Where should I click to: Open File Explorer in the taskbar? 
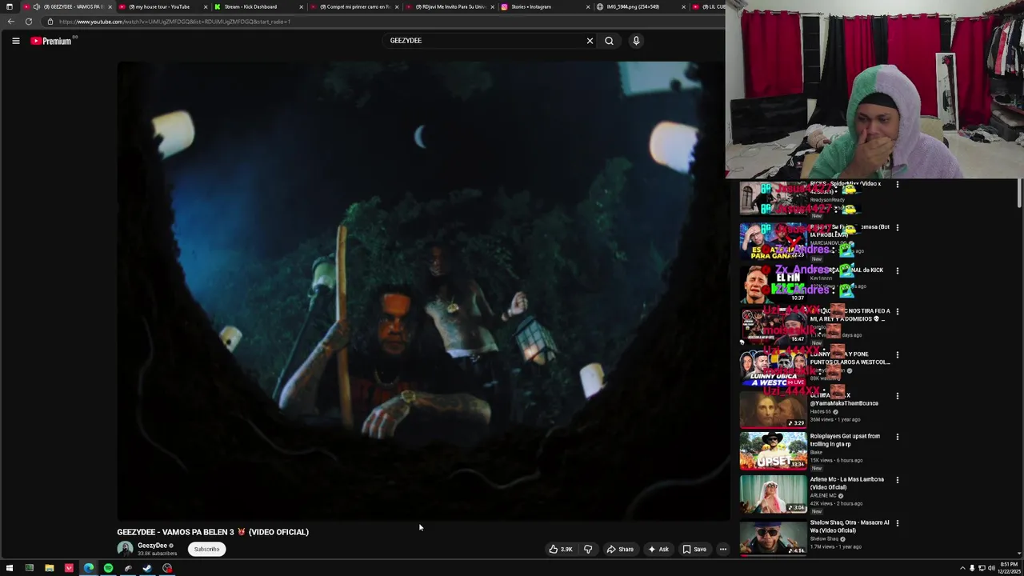49,568
